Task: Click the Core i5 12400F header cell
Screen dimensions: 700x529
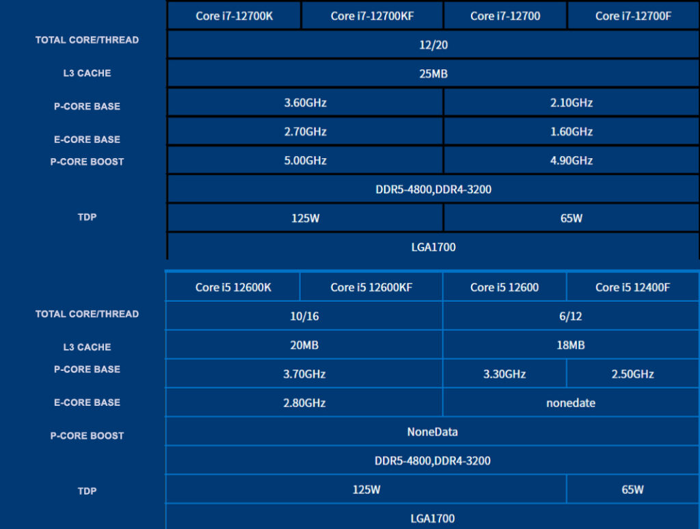Action: click(632, 287)
